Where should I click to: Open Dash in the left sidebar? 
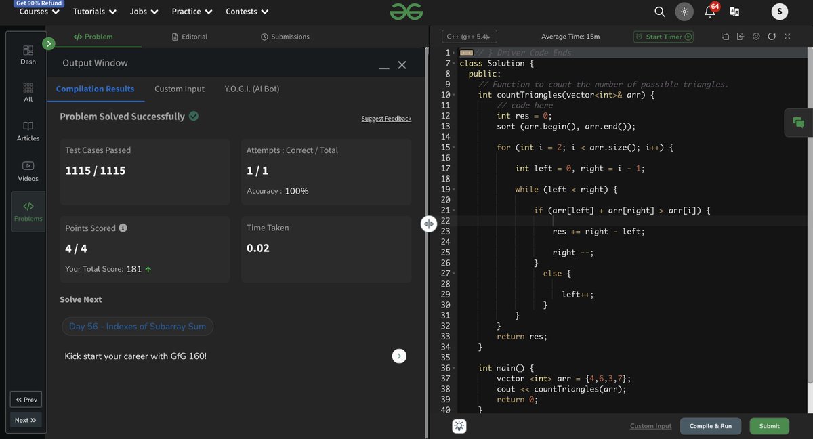[28, 55]
